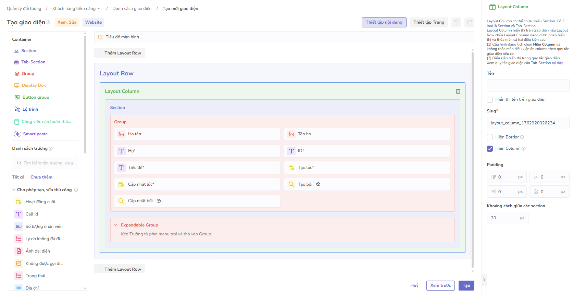The image size is (574, 295).
Task: Click the Xem trước button
Action: (x=440, y=285)
